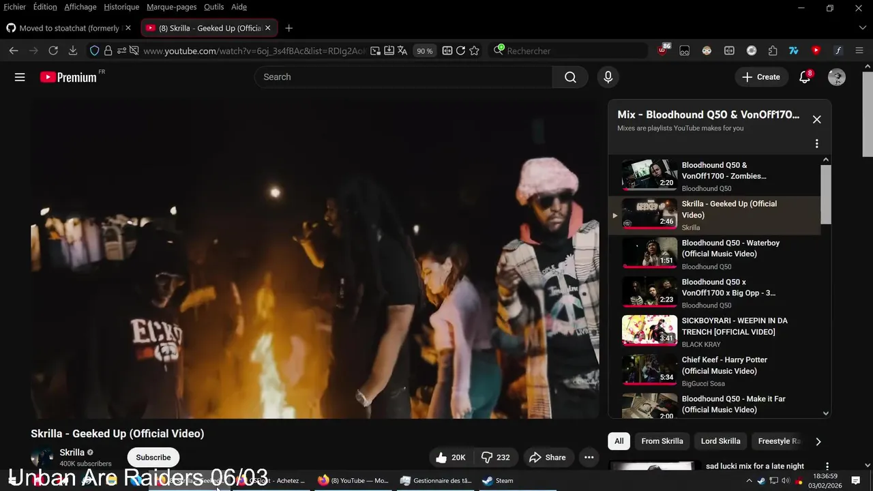
Task: Open the Édition menu
Action: click(45, 7)
